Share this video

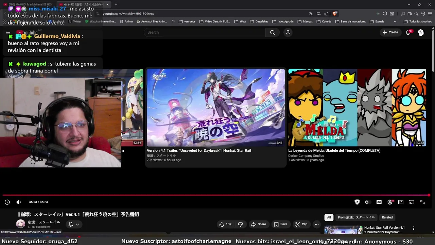258,224
